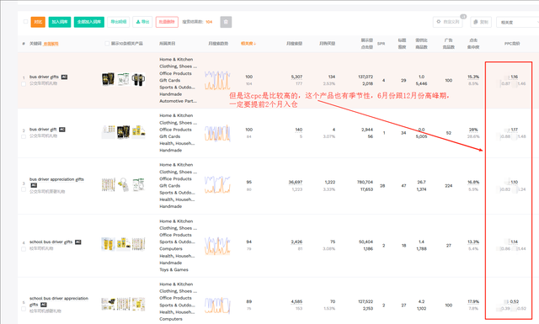This screenshot has width=539, height=324.
Task: Open middle product thumbnail in bus driver gift row
Action: pyautogui.click(x=123, y=132)
